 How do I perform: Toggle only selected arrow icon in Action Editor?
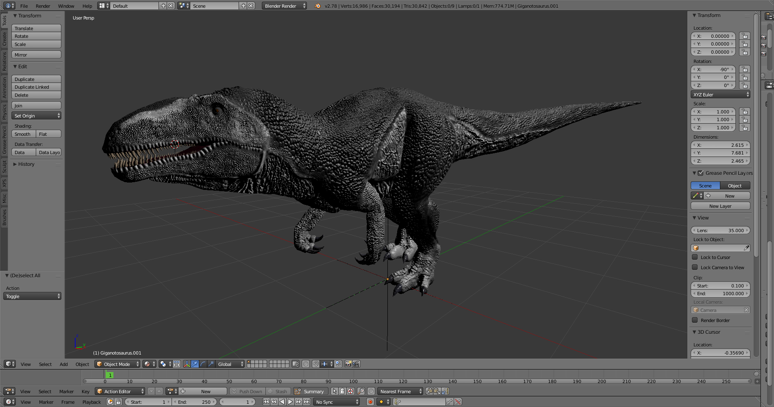point(335,391)
